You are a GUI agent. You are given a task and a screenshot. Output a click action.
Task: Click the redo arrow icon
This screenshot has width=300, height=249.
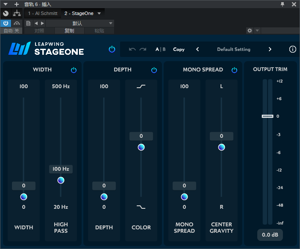point(143,50)
